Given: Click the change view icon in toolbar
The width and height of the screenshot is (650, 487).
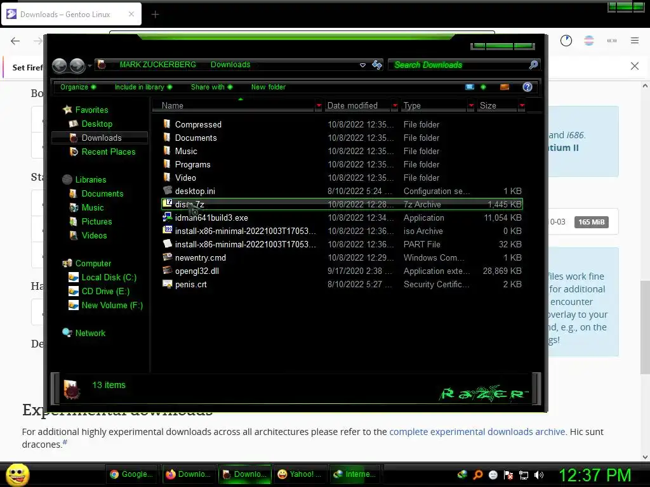Looking at the screenshot, I should [470, 87].
